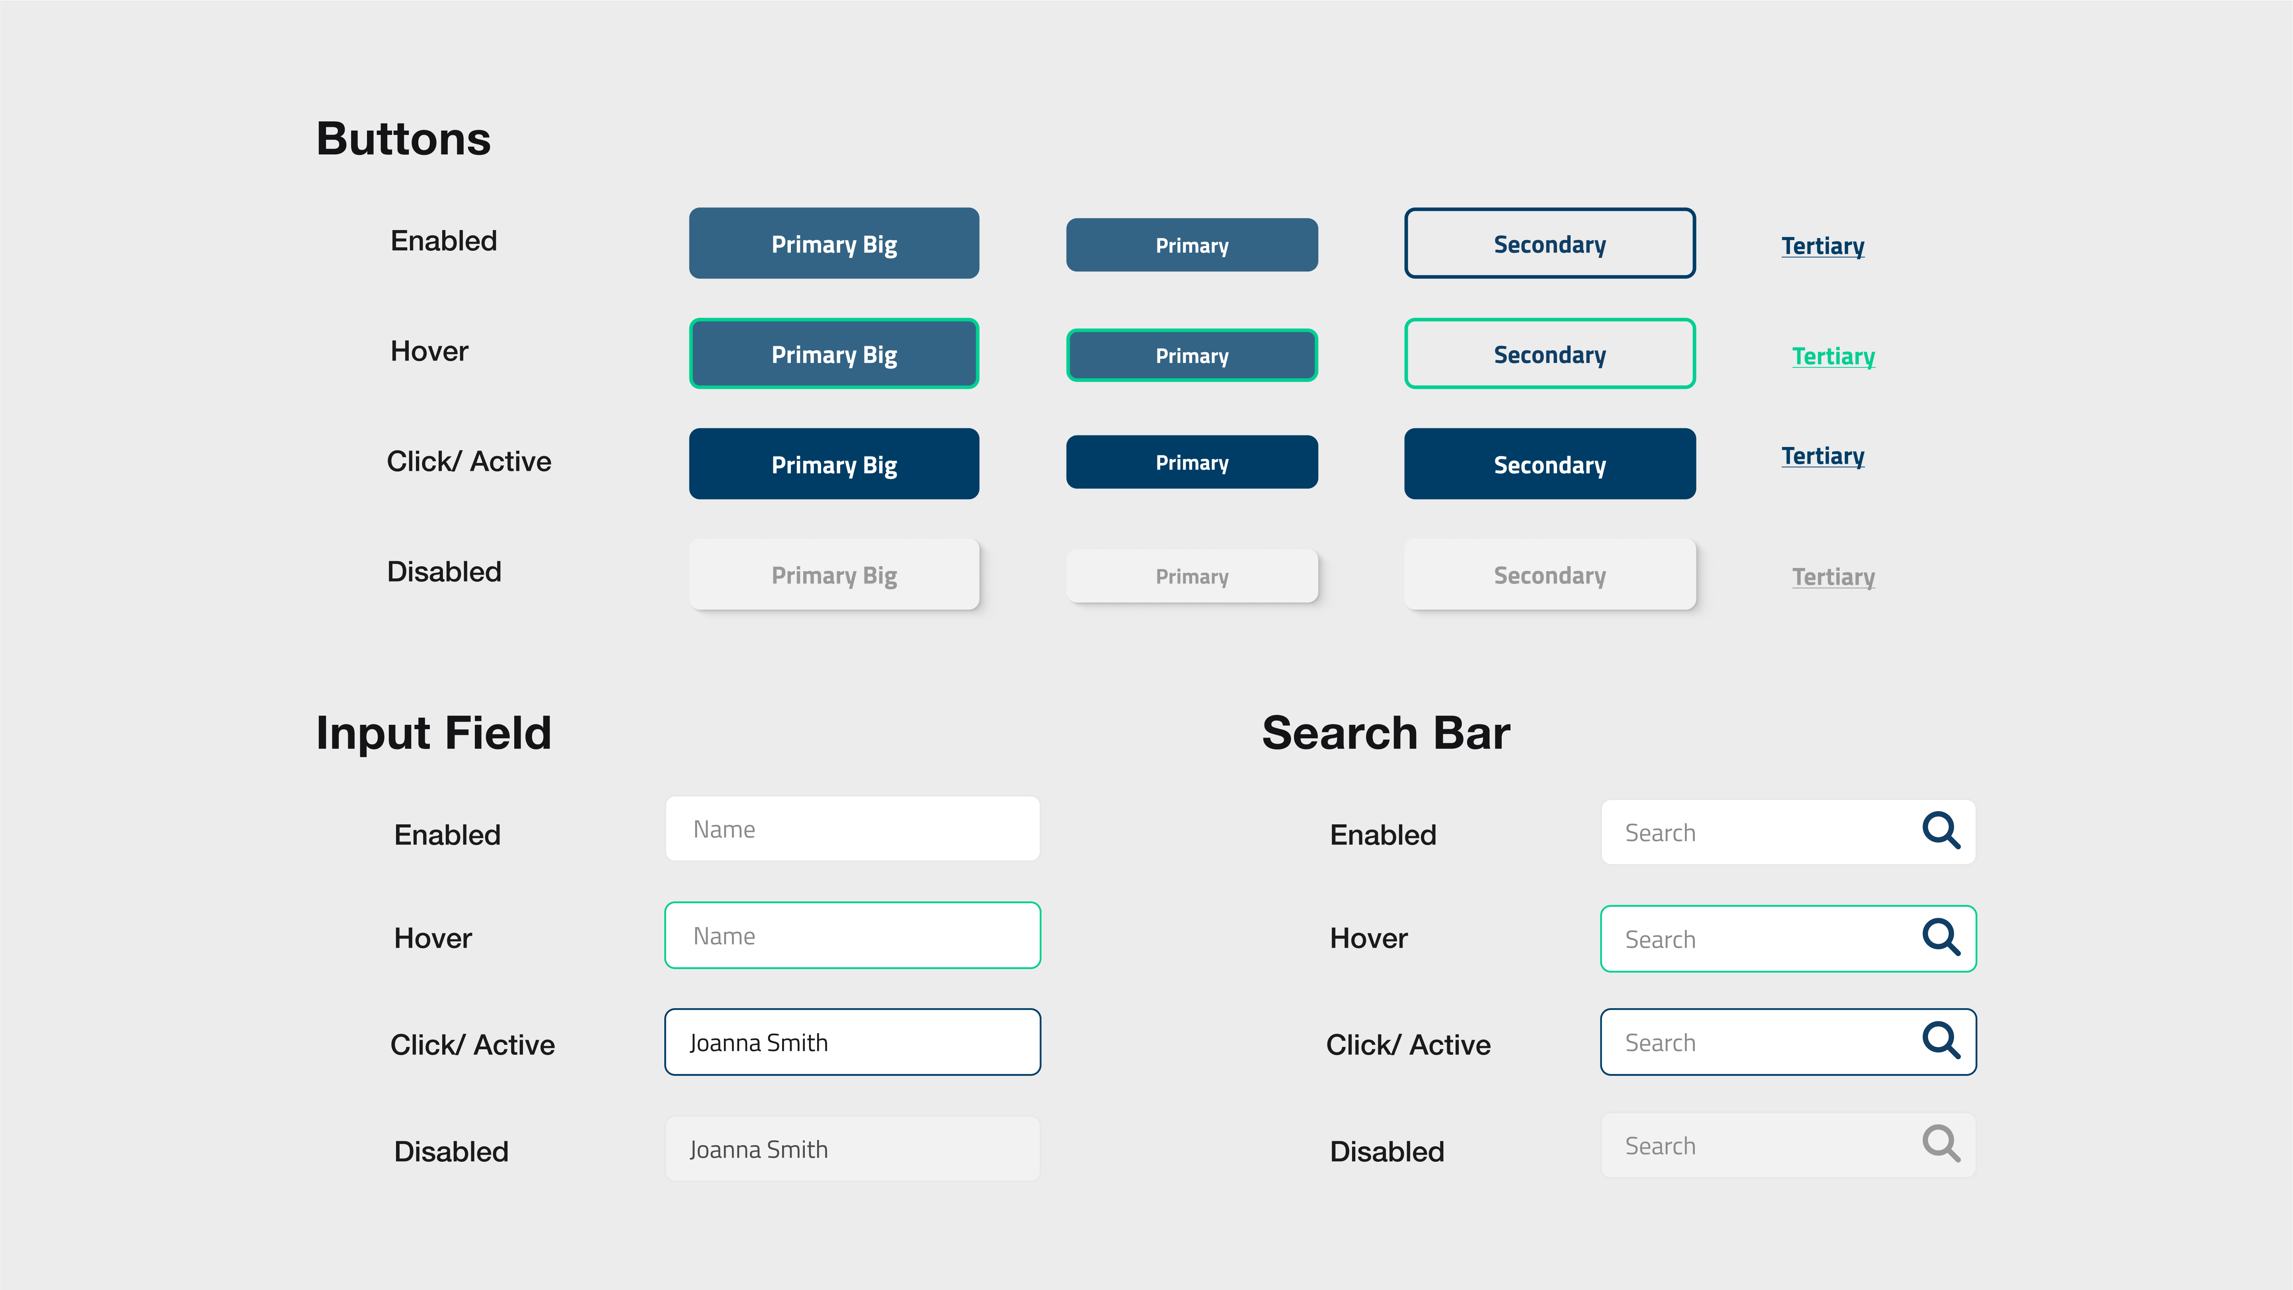2293x1290 pixels.
Task: Click the Disabled Primary Big button
Action: [x=834, y=574]
